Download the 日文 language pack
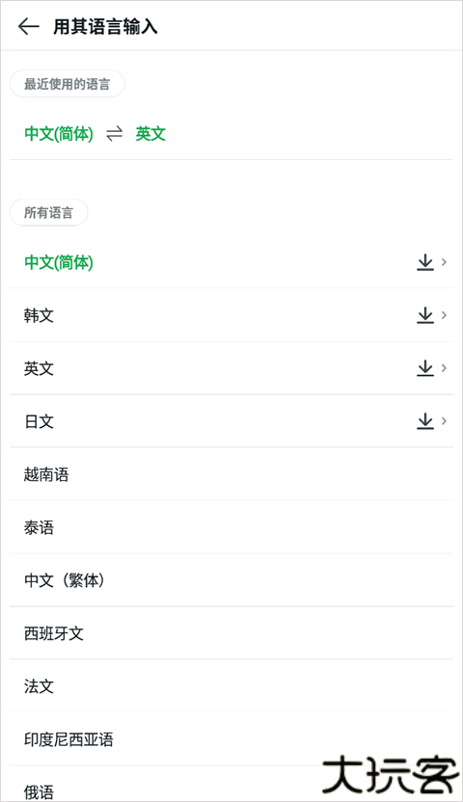This screenshot has height=802, width=463. coord(425,421)
